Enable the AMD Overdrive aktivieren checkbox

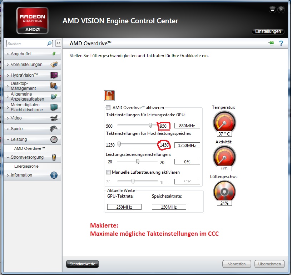tap(108, 107)
